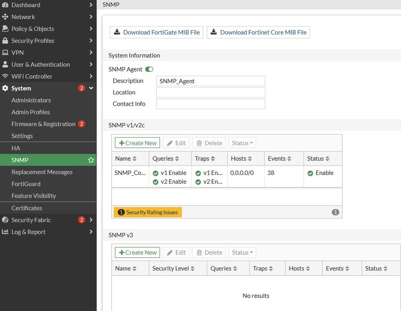Open the Status dropdown in SNMP v3

point(242,253)
